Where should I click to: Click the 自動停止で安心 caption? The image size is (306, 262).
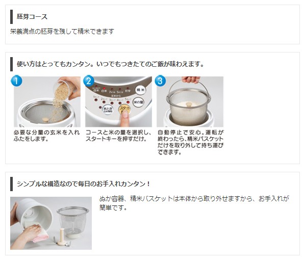[190, 142]
